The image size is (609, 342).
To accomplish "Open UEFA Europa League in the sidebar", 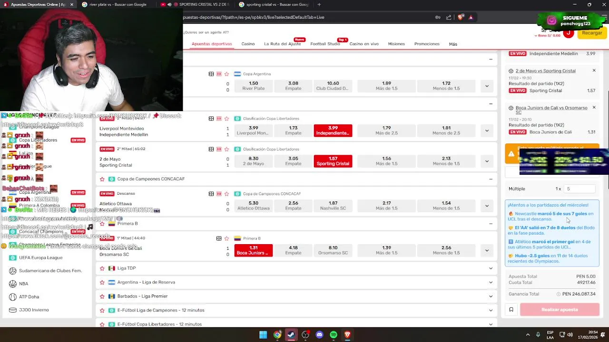I will tap(40, 257).
